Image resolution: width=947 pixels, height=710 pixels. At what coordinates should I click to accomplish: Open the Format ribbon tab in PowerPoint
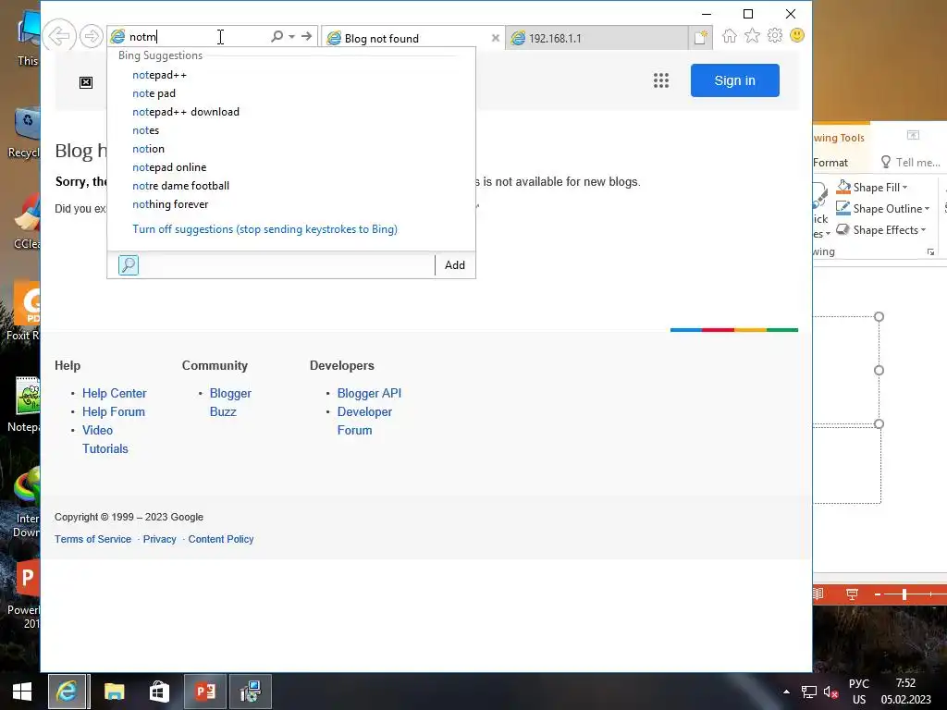830,163
